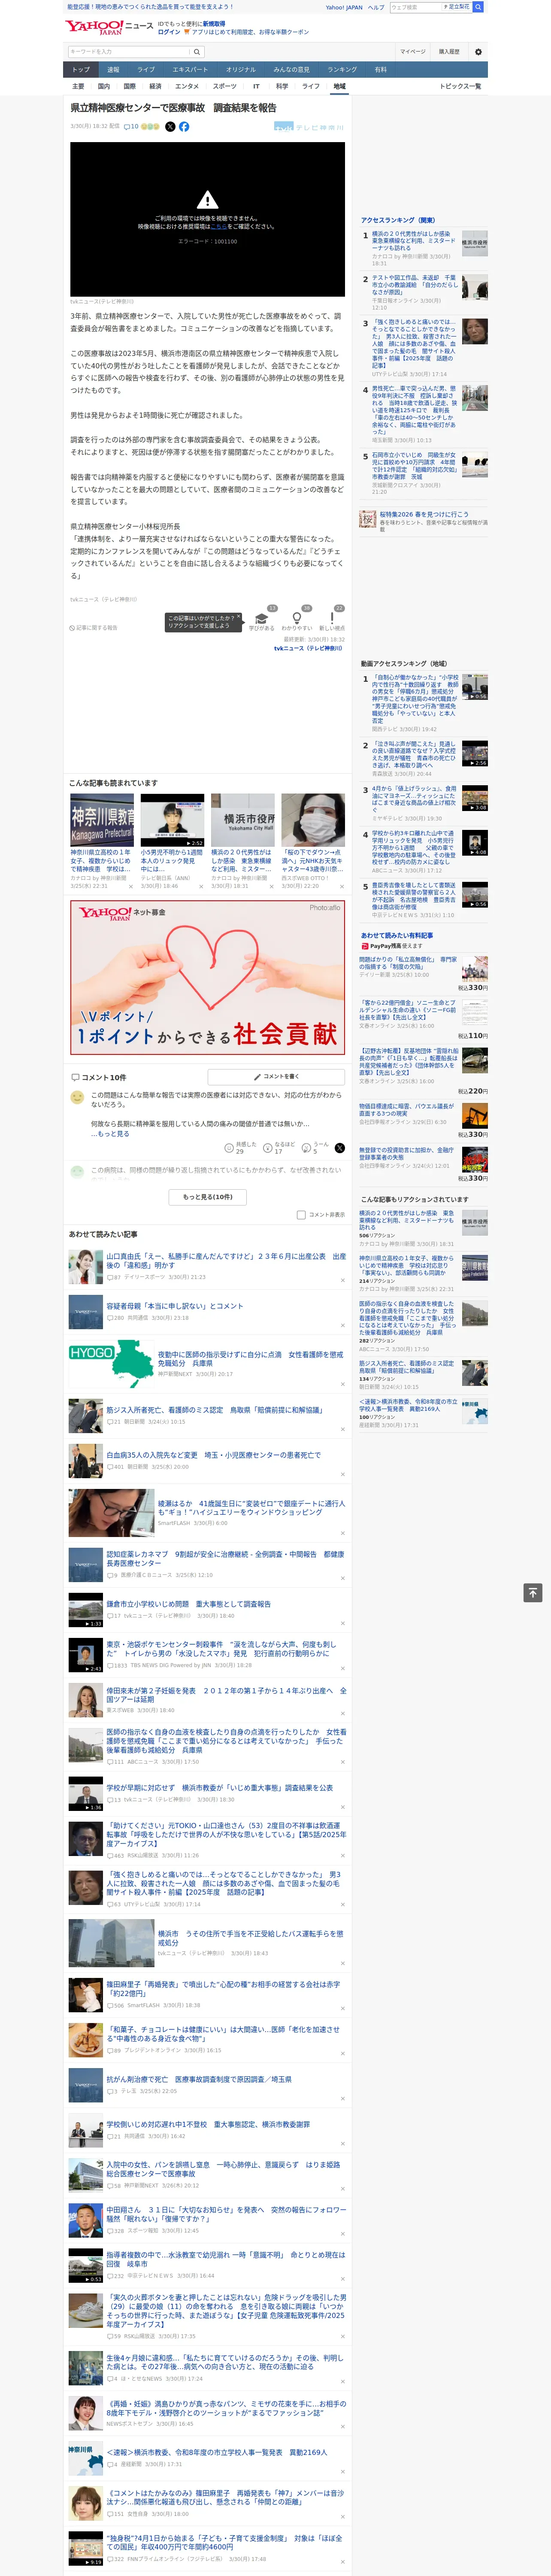Open ranking item 1 about 横浜の20代男性
This screenshot has width=551, height=2576.
[x=414, y=241]
